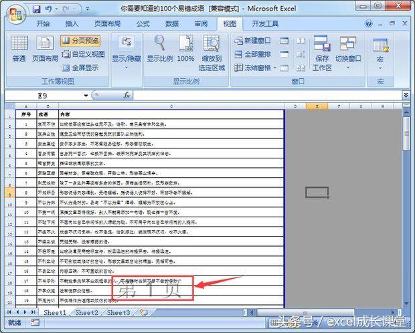Open Excel help question mark icon
The height and width of the screenshot is (333, 415).
point(368,23)
